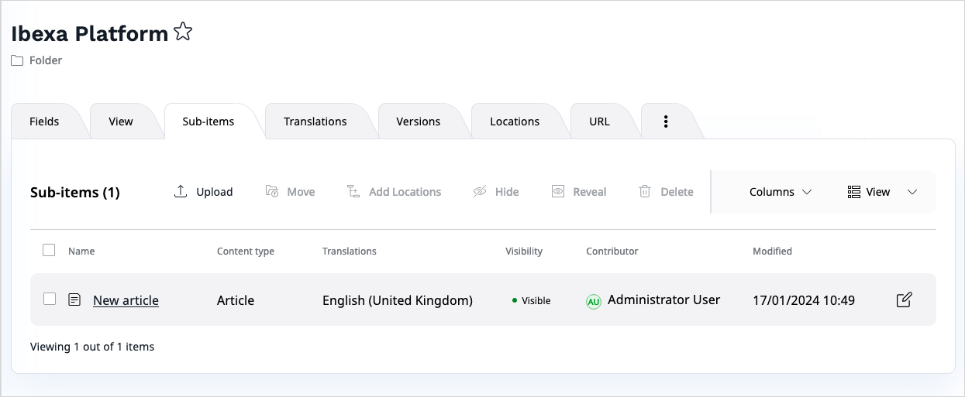Open the three-dot more tabs menu

[x=665, y=121]
